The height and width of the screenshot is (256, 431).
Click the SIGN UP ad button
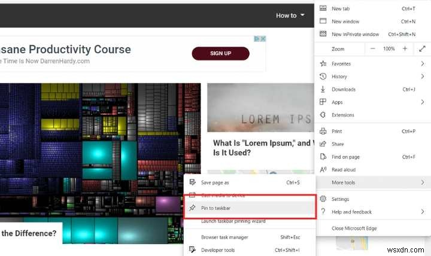pos(220,53)
